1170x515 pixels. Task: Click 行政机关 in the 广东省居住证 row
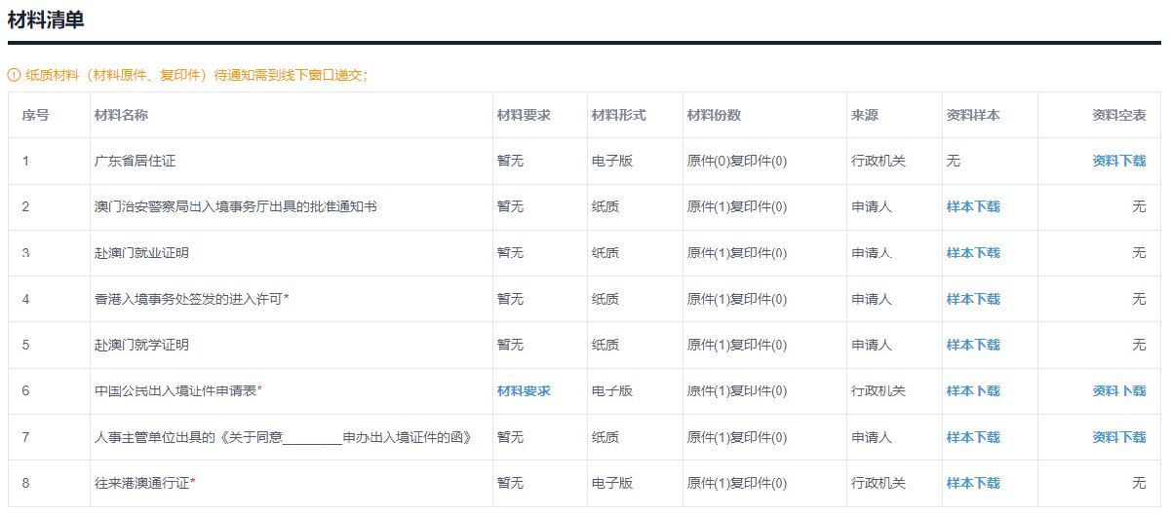tap(878, 161)
